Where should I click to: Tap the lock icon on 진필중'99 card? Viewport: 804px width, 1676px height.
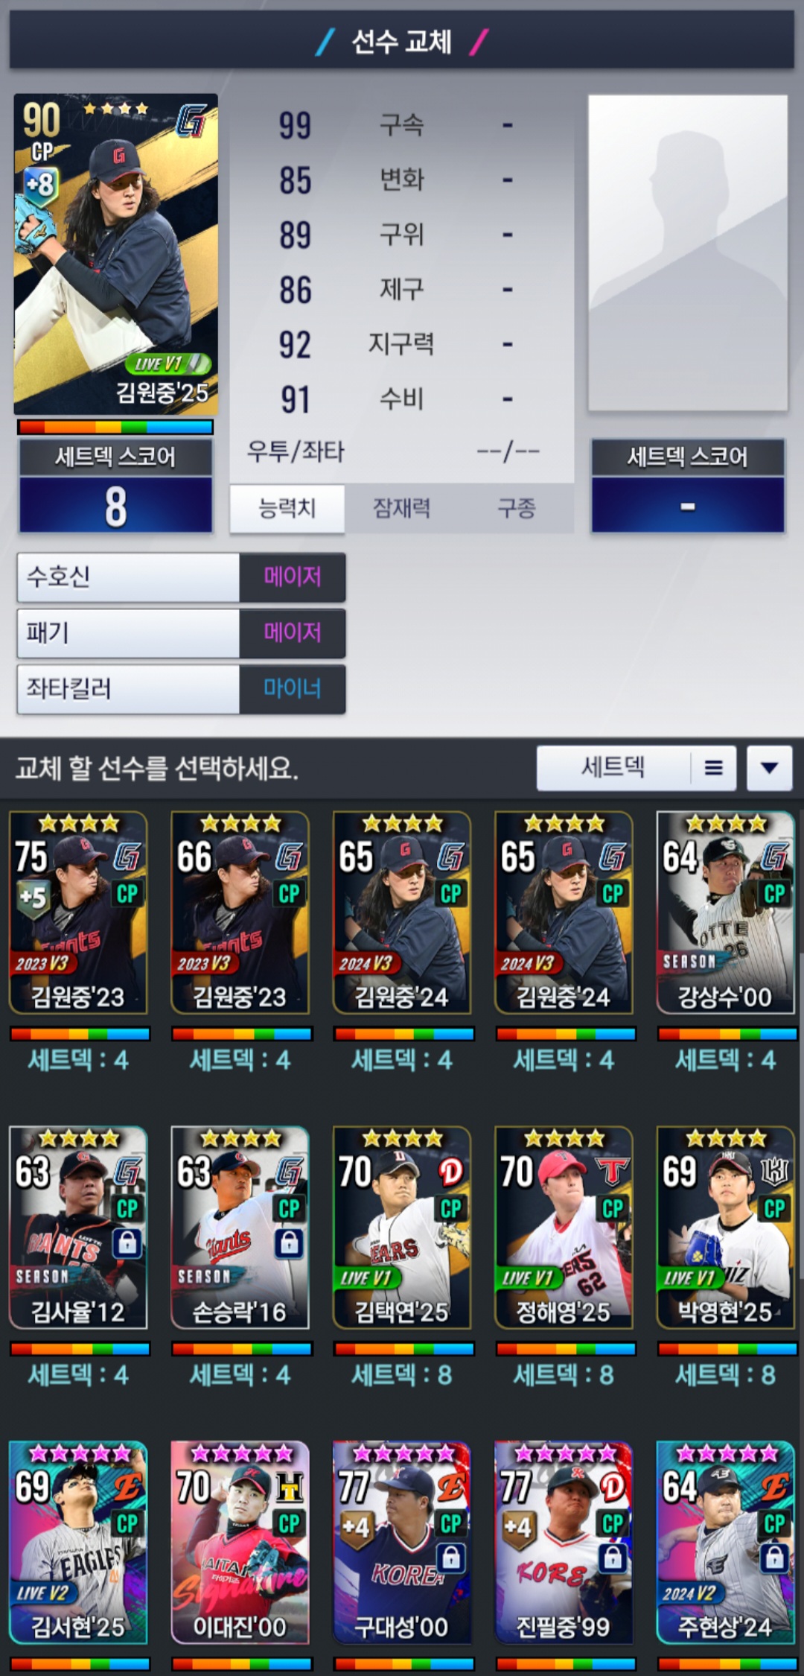[613, 1558]
